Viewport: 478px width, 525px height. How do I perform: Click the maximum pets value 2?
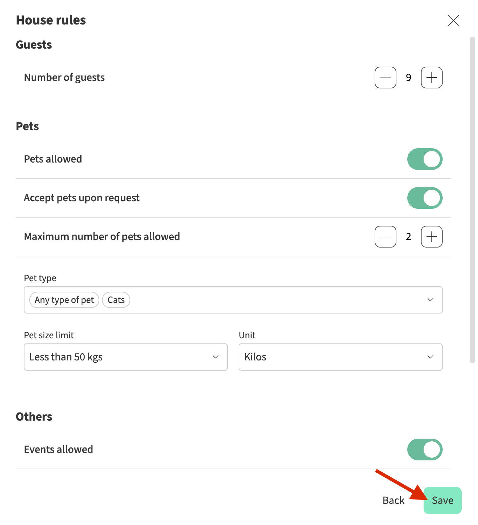coord(408,237)
